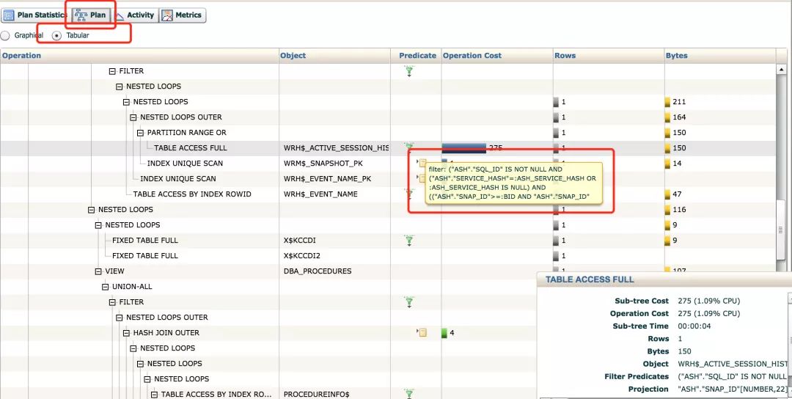
Task: Collapse the PARTITION RANGE OR node
Action: point(140,133)
